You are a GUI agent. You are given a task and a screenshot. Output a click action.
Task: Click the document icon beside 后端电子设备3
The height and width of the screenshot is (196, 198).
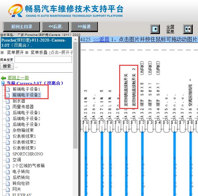pos(8,125)
